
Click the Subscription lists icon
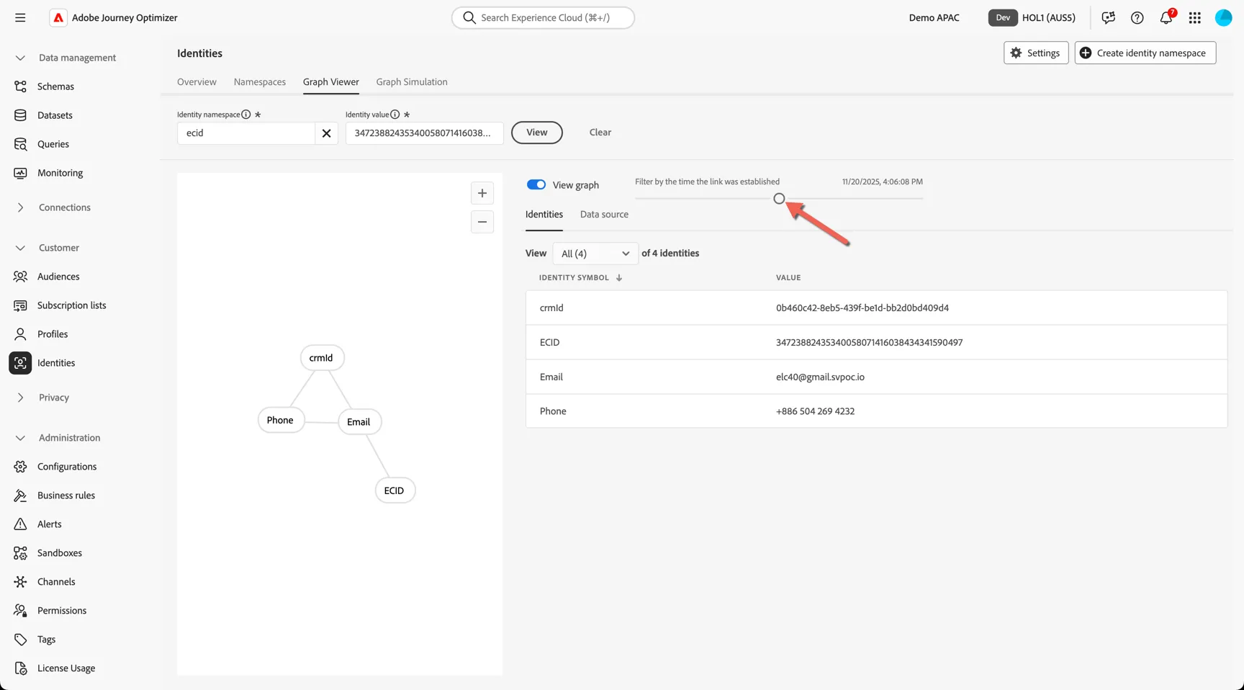pos(20,305)
